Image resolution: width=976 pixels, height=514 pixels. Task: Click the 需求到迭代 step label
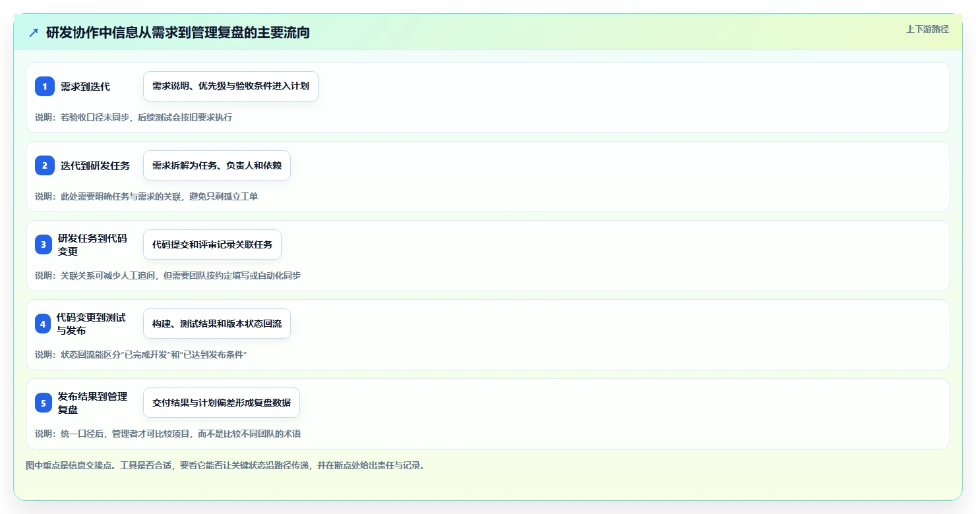click(85, 86)
